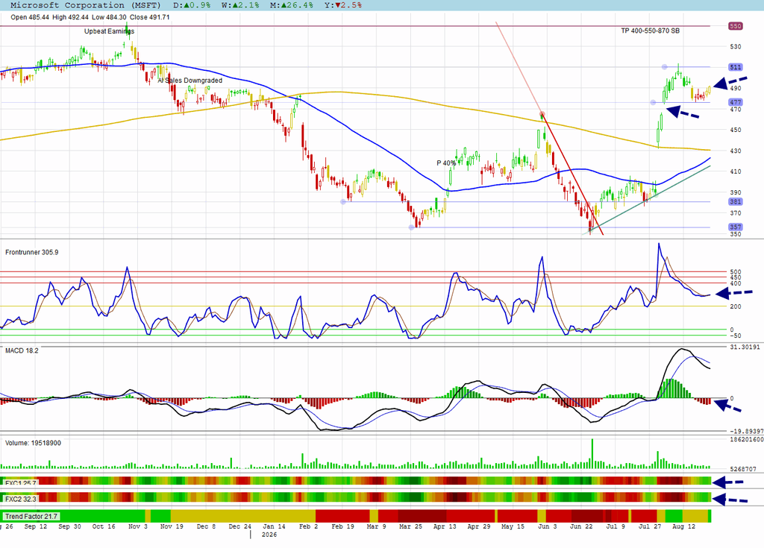Click the MACD lower scale value -19.89397

tap(746, 431)
